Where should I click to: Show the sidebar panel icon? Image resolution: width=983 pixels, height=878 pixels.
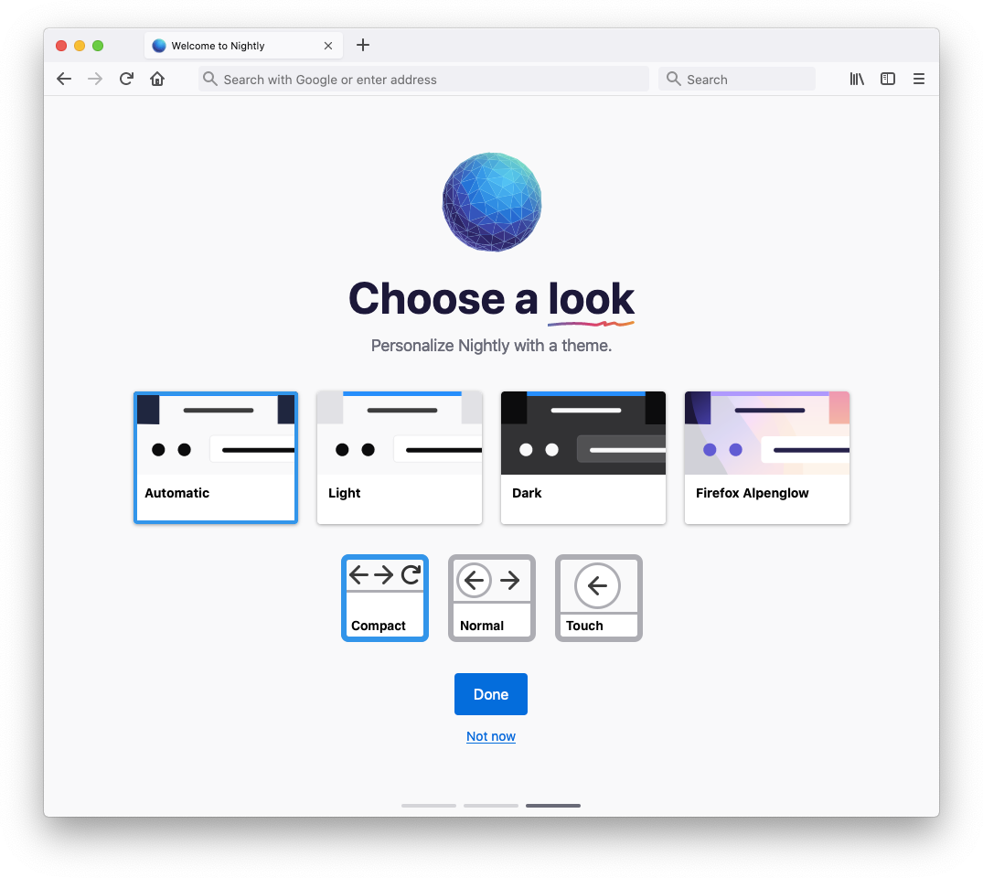[888, 79]
